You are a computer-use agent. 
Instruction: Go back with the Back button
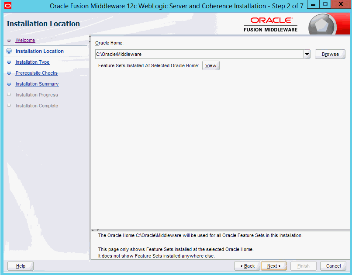tap(247, 266)
